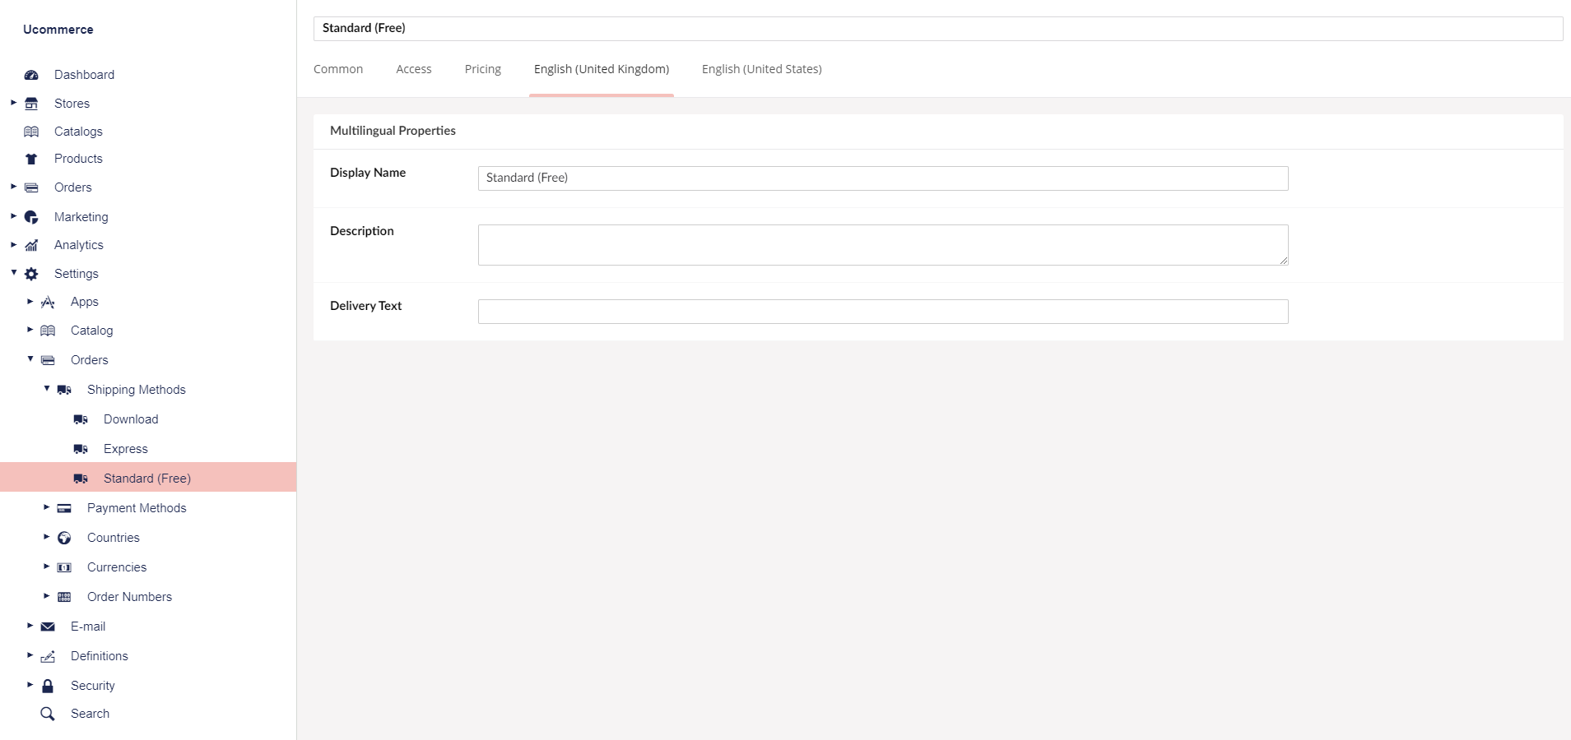The height and width of the screenshot is (740, 1571).
Task: Click the Express truck icon
Action: (x=81, y=449)
